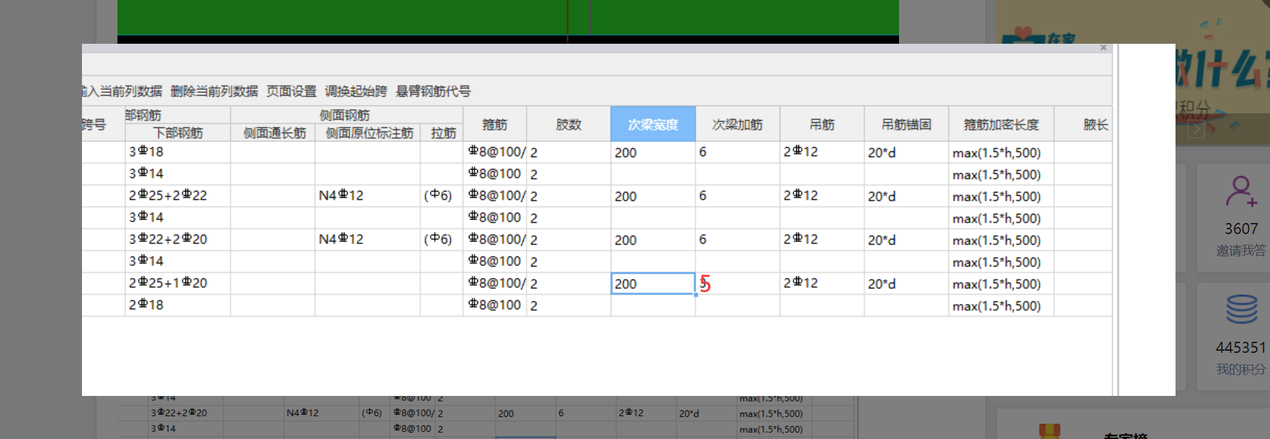Image resolution: width=1270 pixels, height=439 pixels.
Task: Select the 拉筋 column header
Action: [x=442, y=133]
